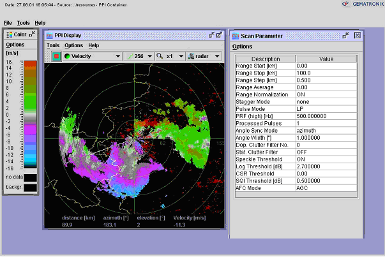The width and height of the screenshot is (385, 257).
Task: Click the green Velocity circle icon
Action: coord(67,56)
